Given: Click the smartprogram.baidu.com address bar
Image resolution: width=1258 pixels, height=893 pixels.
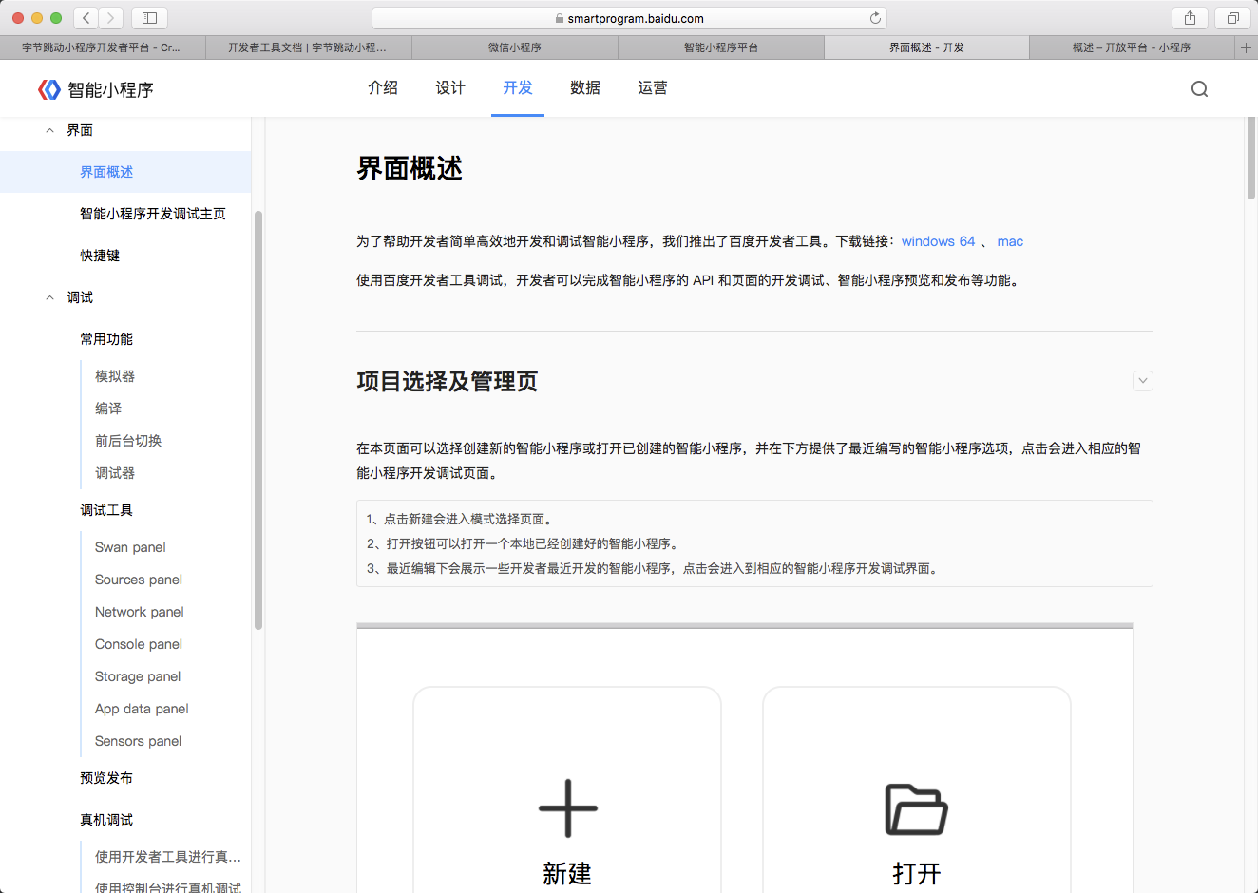Looking at the screenshot, I should click(629, 18).
